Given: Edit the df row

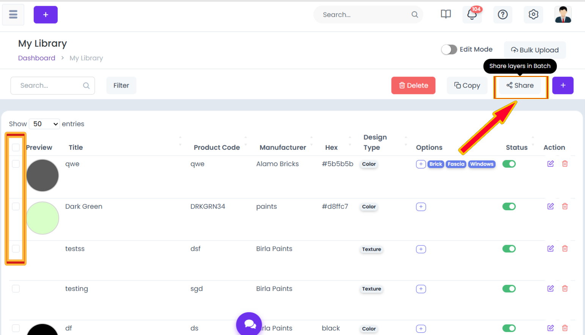Looking at the screenshot, I should 550,328.
